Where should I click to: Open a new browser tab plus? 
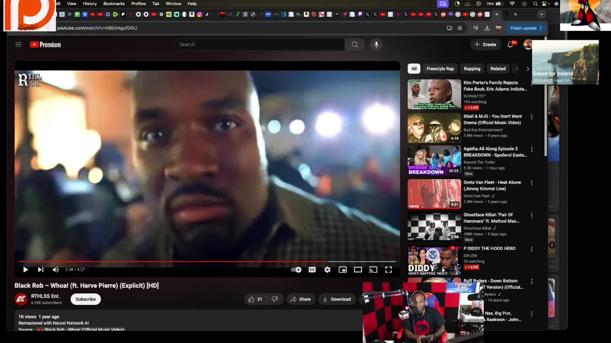click(x=515, y=14)
